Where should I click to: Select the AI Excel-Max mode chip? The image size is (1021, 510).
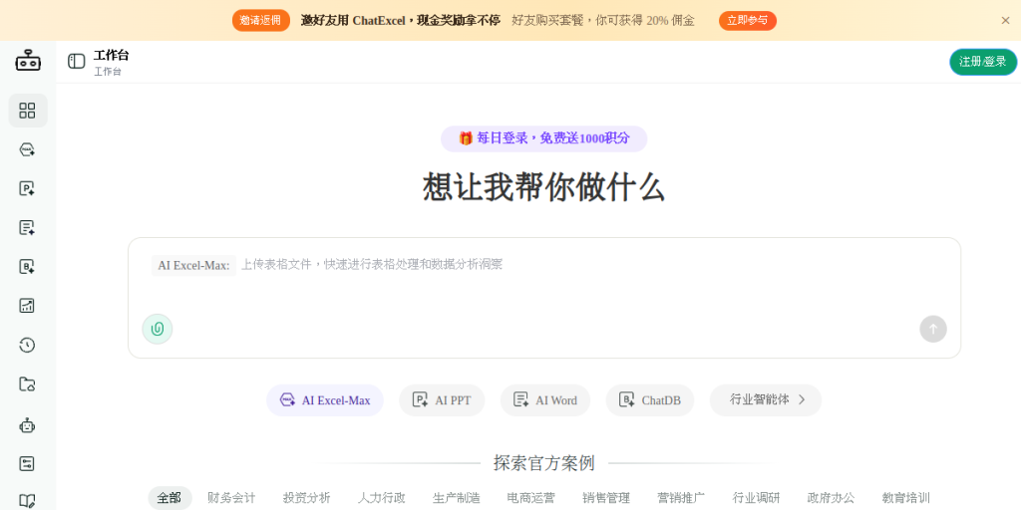(x=325, y=400)
